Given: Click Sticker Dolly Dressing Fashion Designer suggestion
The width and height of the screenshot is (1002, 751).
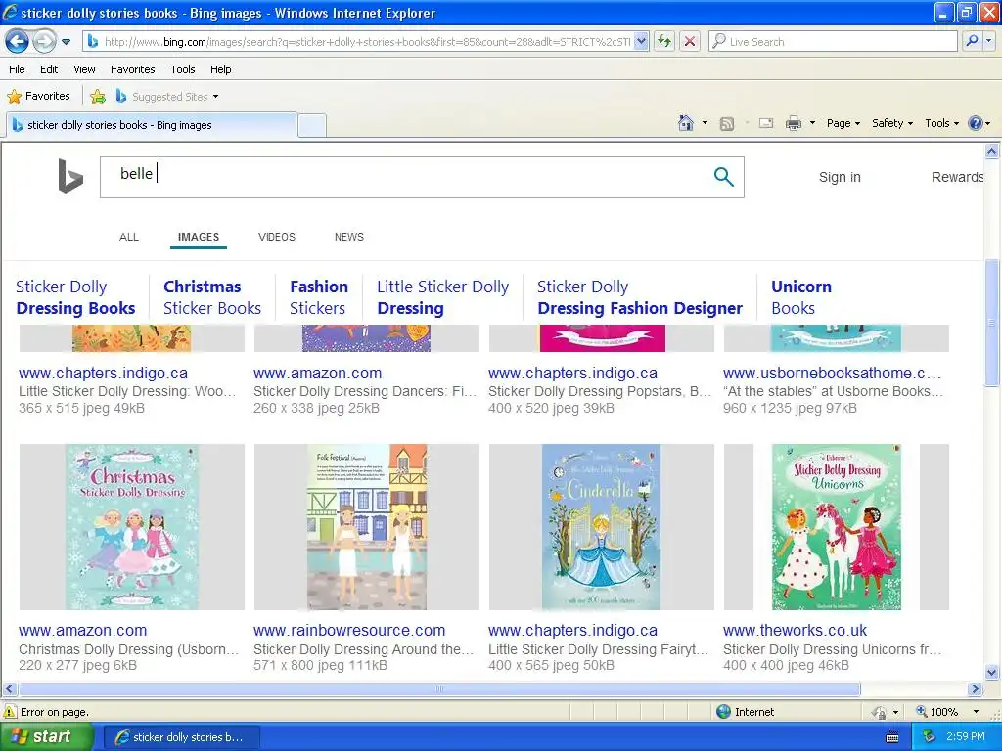Looking at the screenshot, I should (x=640, y=297).
